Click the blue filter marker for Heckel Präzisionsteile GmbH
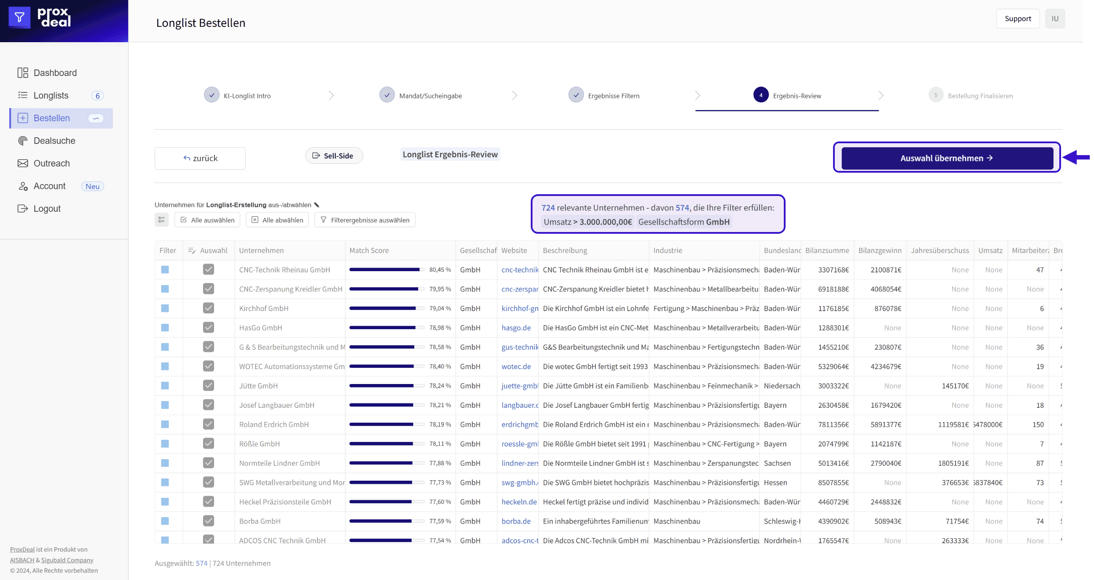 [x=165, y=501]
